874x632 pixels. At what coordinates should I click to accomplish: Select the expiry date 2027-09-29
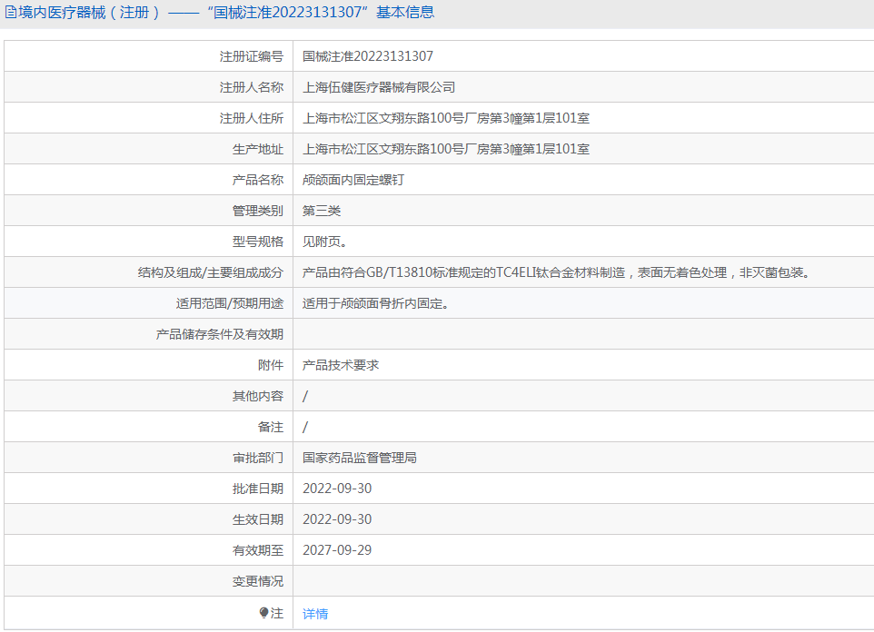click(x=337, y=550)
